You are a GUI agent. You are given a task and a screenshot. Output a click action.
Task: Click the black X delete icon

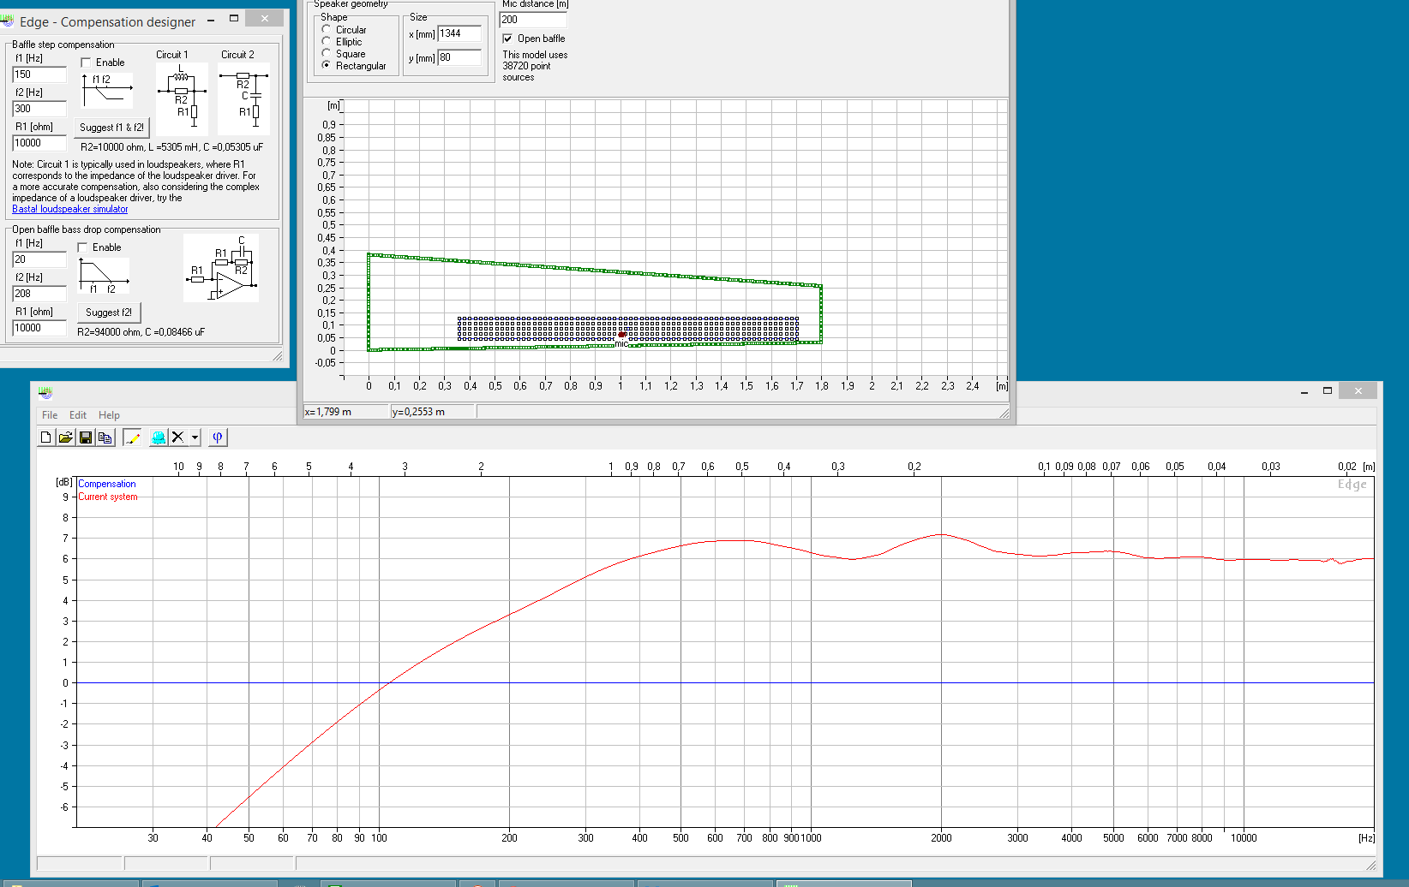click(x=177, y=438)
